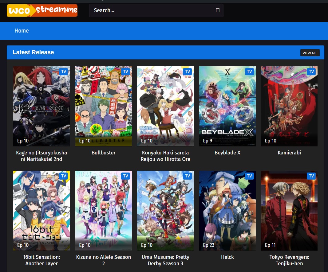Image resolution: width=328 pixels, height=272 pixels.
Task: Click Ep 11 label on Tokyo Revengers poster
Action: click(270, 245)
